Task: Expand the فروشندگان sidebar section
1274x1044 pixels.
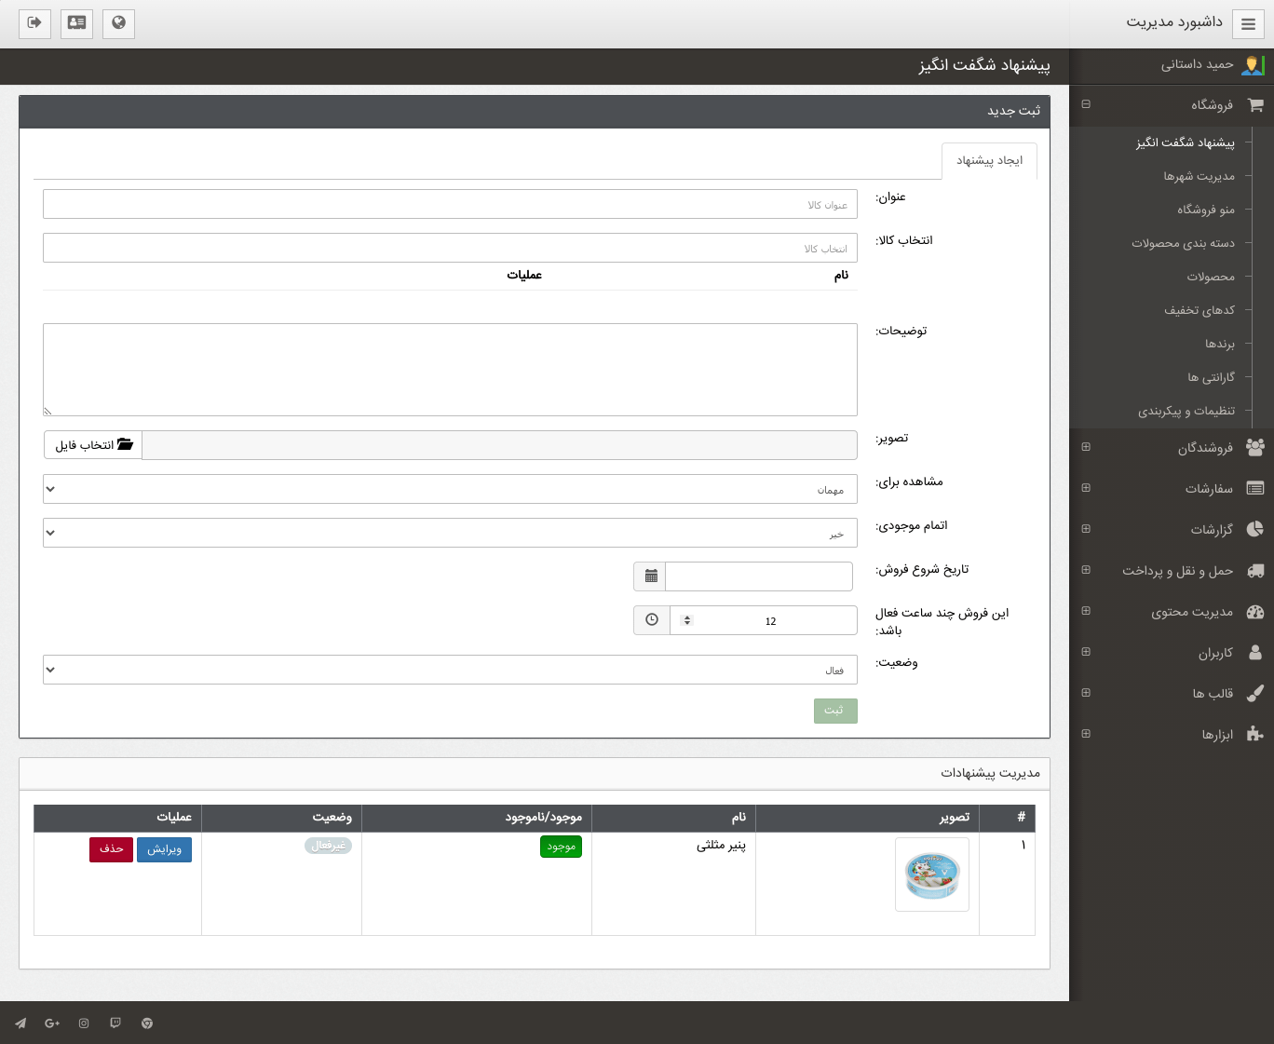Action: pos(1086,447)
